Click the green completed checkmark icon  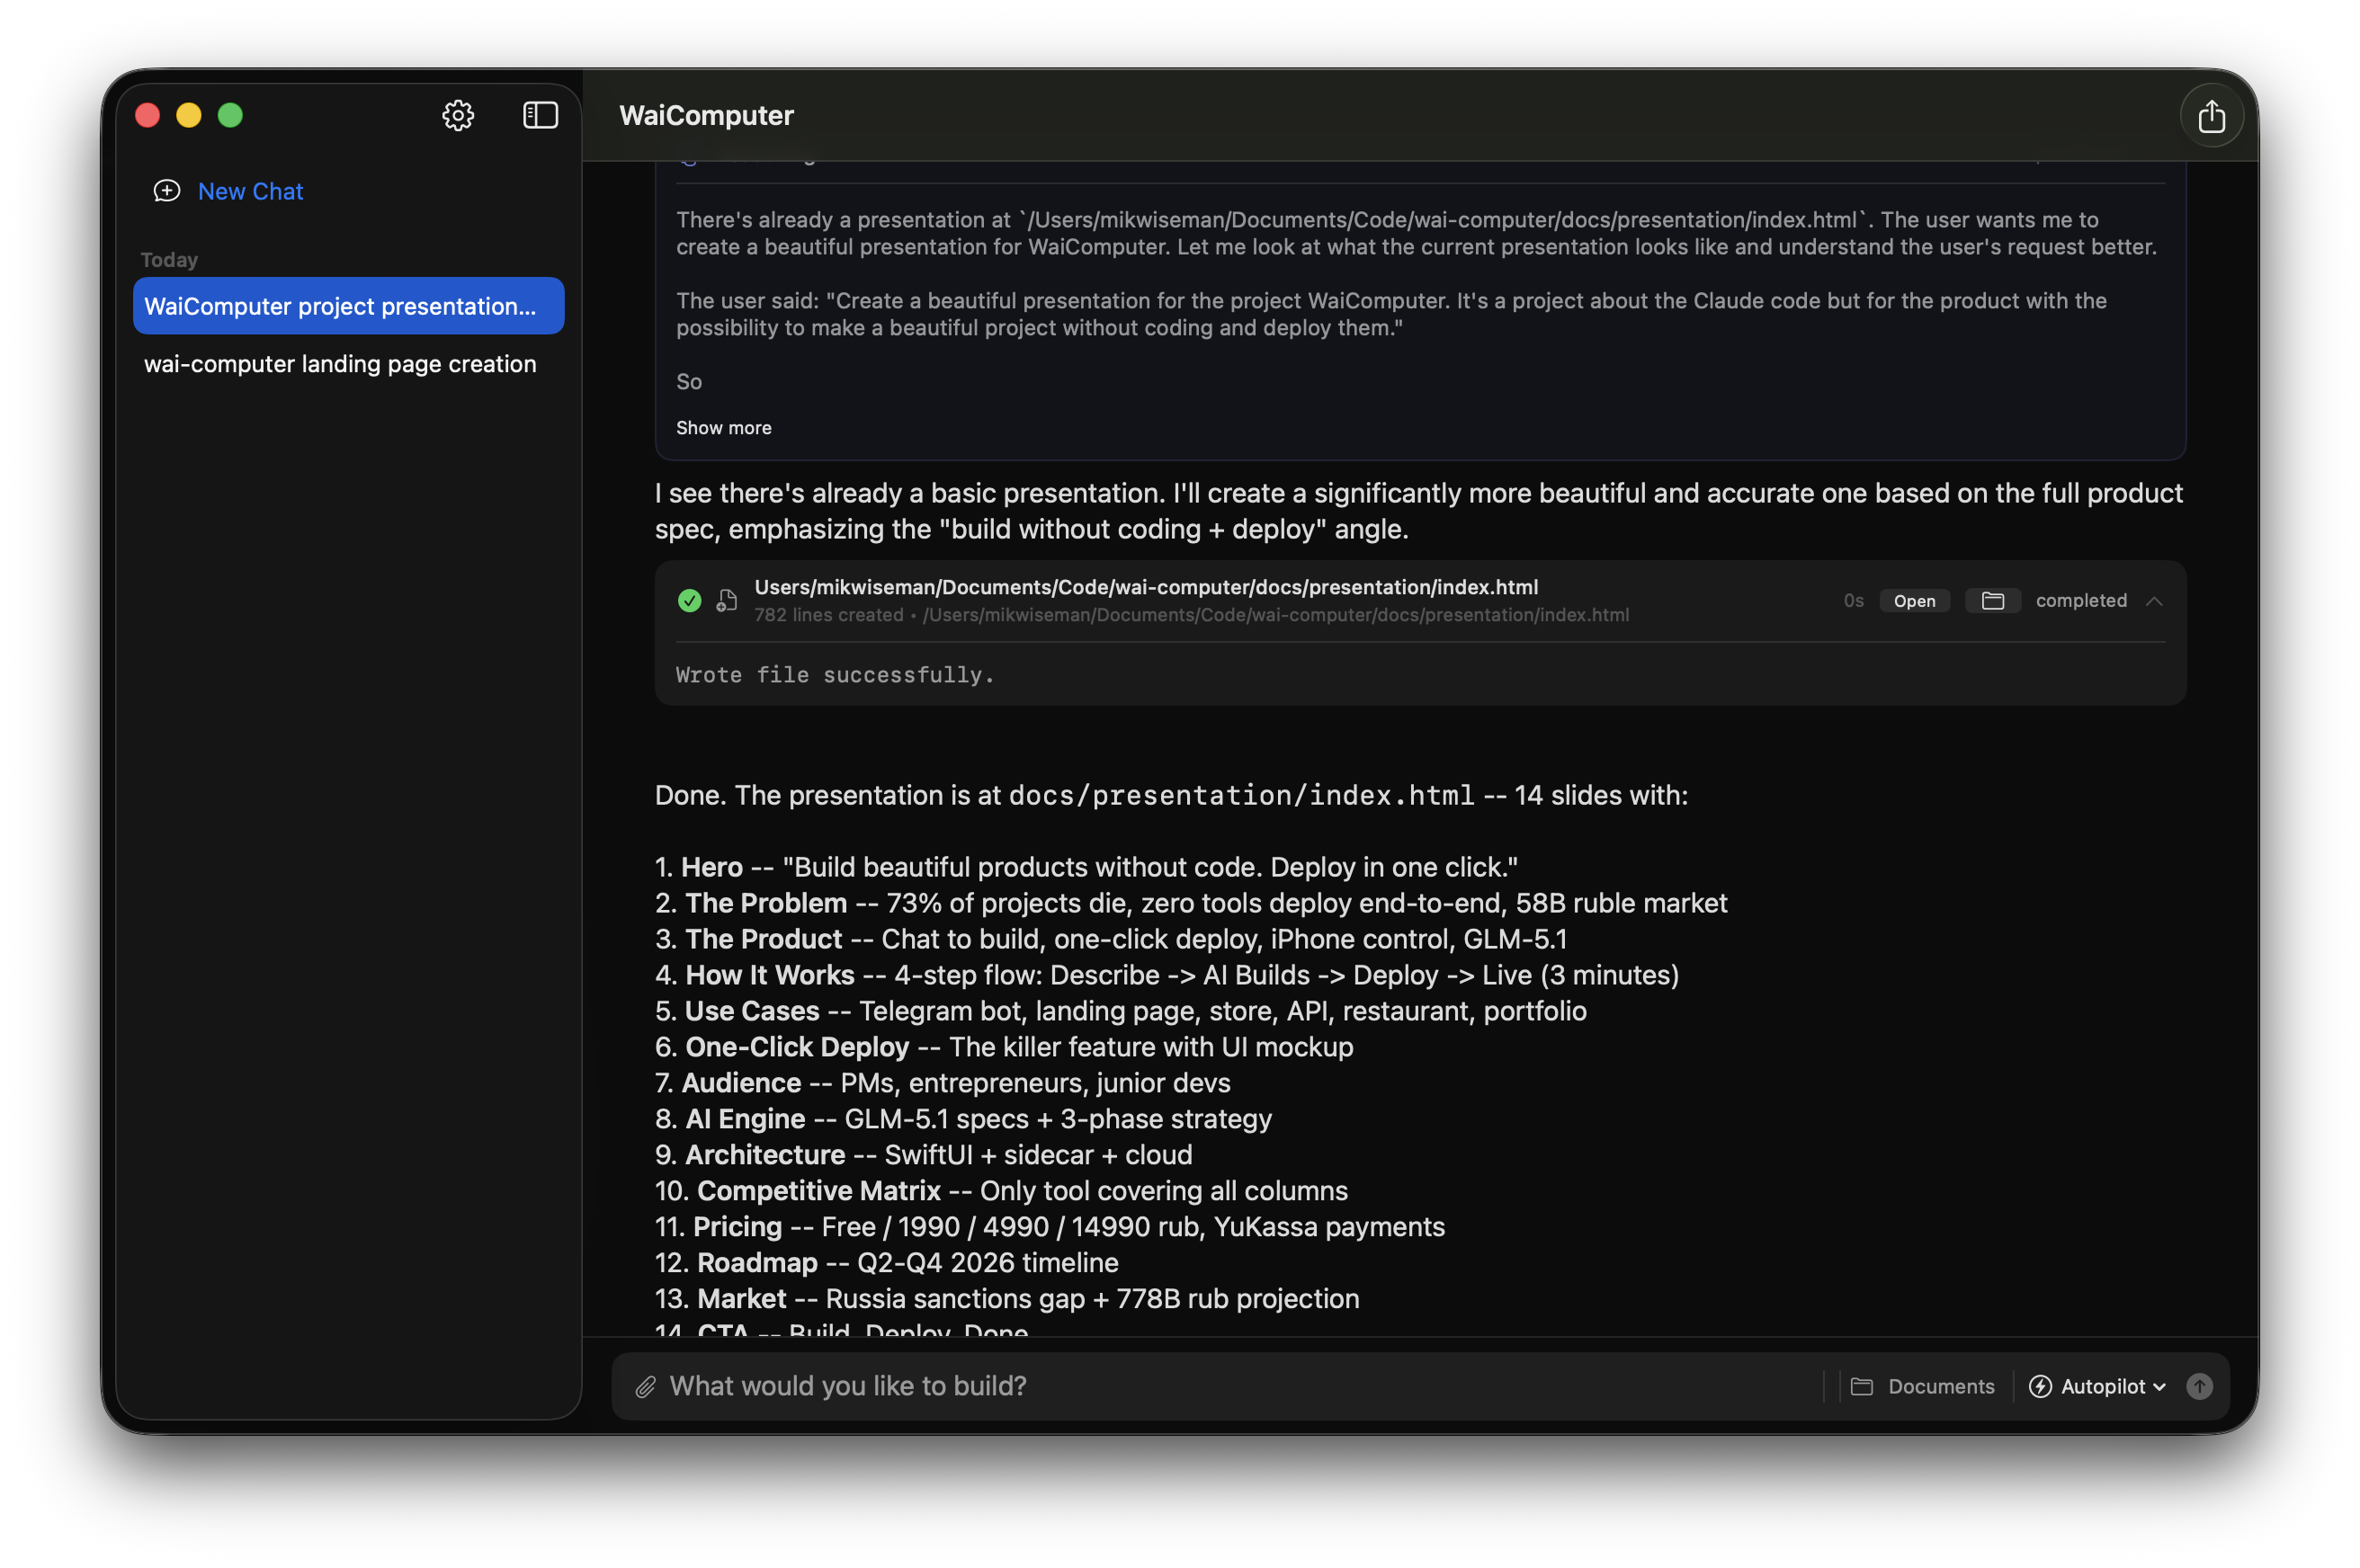689,601
